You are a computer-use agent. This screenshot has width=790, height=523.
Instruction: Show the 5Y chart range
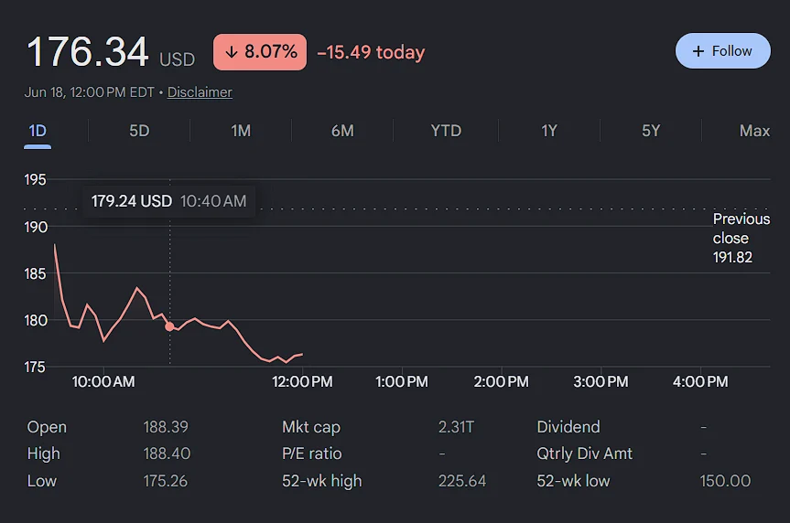tap(651, 131)
